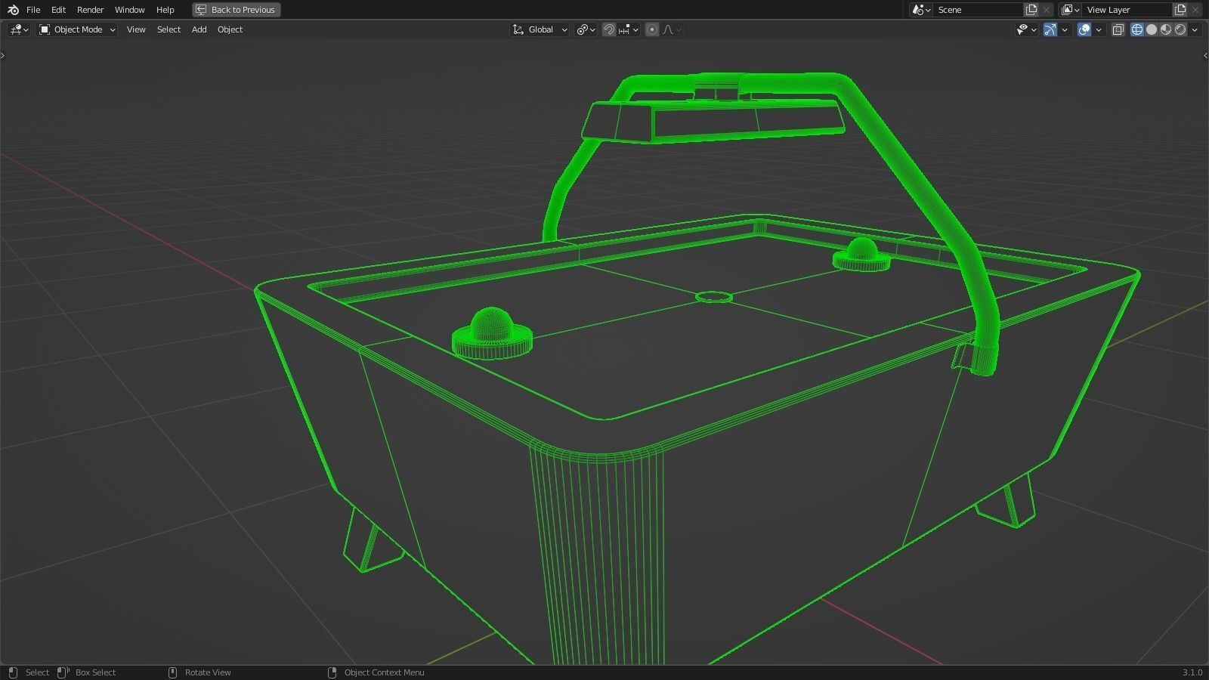Screen dimensions: 1209x680
Task: Switch viewport shading to Solid mode
Action: pyautogui.click(x=1150, y=29)
